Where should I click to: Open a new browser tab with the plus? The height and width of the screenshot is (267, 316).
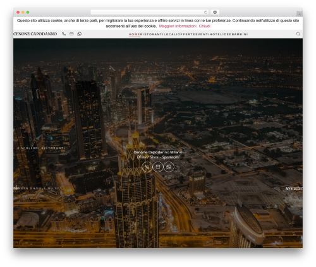pyautogui.click(x=300, y=14)
